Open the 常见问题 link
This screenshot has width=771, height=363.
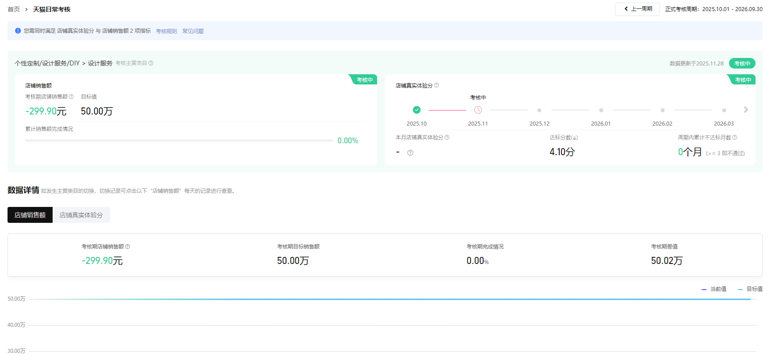(x=193, y=31)
